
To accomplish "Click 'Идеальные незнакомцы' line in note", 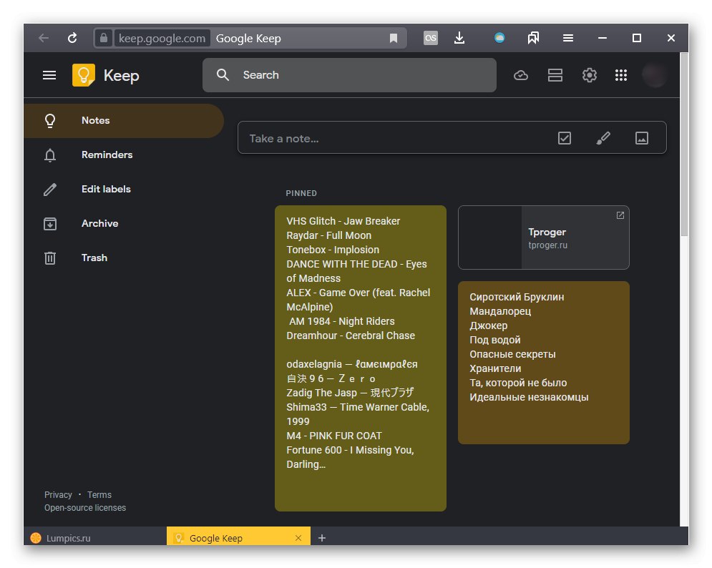I will click(x=529, y=397).
